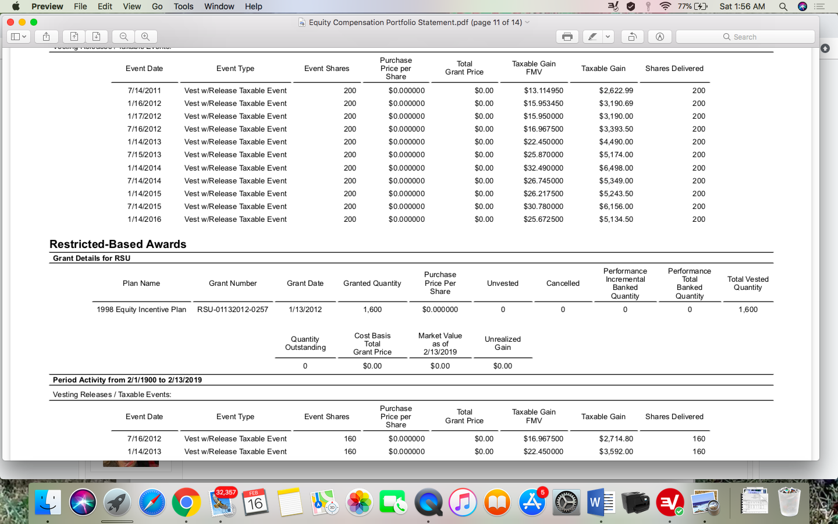
Task: Zoom in on the PDF document
Action: coord(145,37)
